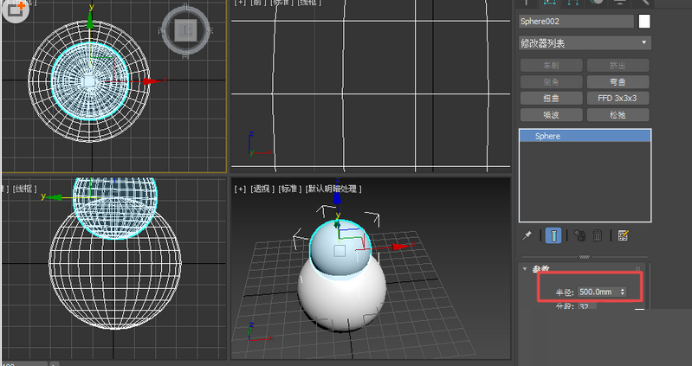Image resolution: width=692 pixels, height=366 pixels.
Task: Click the radius spinner arrows
Action: pyautogui.click(x=622, y=292)
